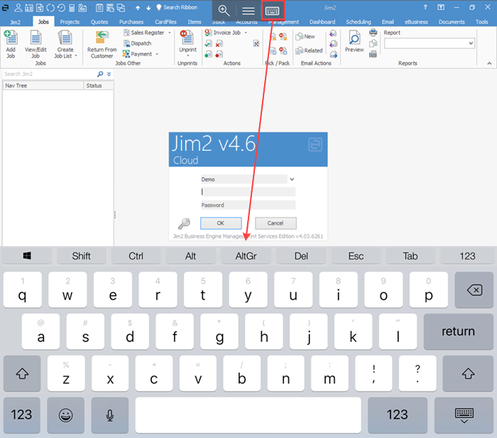Click the search magnifier in Search Jim2
Viewport: 497px width, 438px height.
tap(100, 74)
